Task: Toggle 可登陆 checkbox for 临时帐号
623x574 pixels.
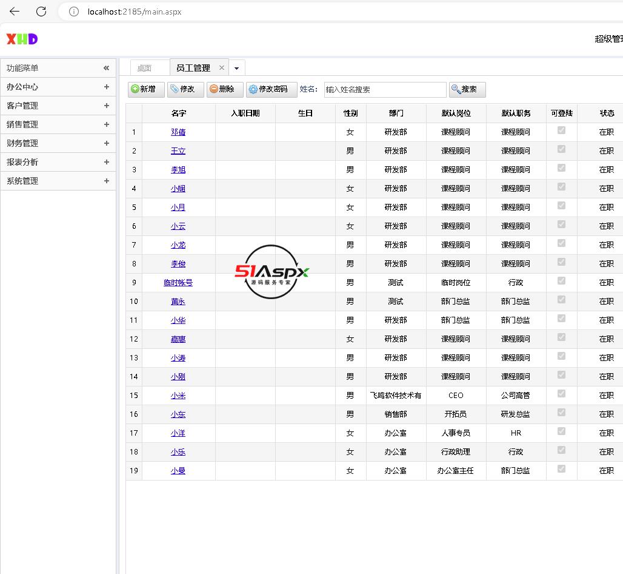Action: coord(561,281)
